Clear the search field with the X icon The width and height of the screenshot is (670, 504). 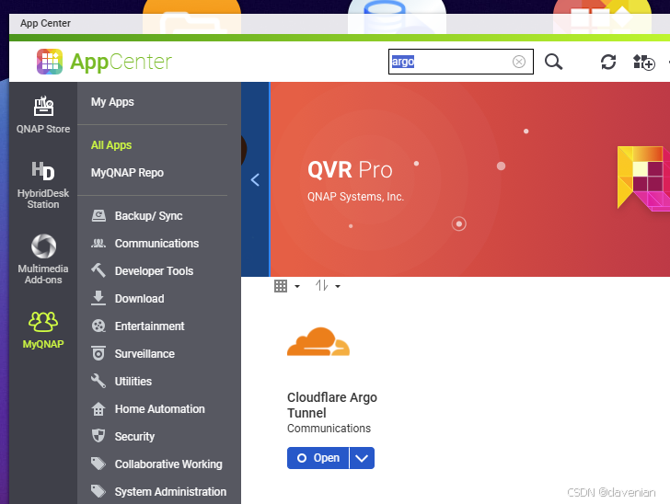pyautogui.click(x=519, y=62)
